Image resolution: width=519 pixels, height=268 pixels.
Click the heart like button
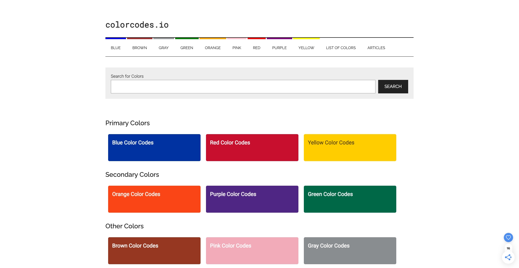click(x=508, y=238)
